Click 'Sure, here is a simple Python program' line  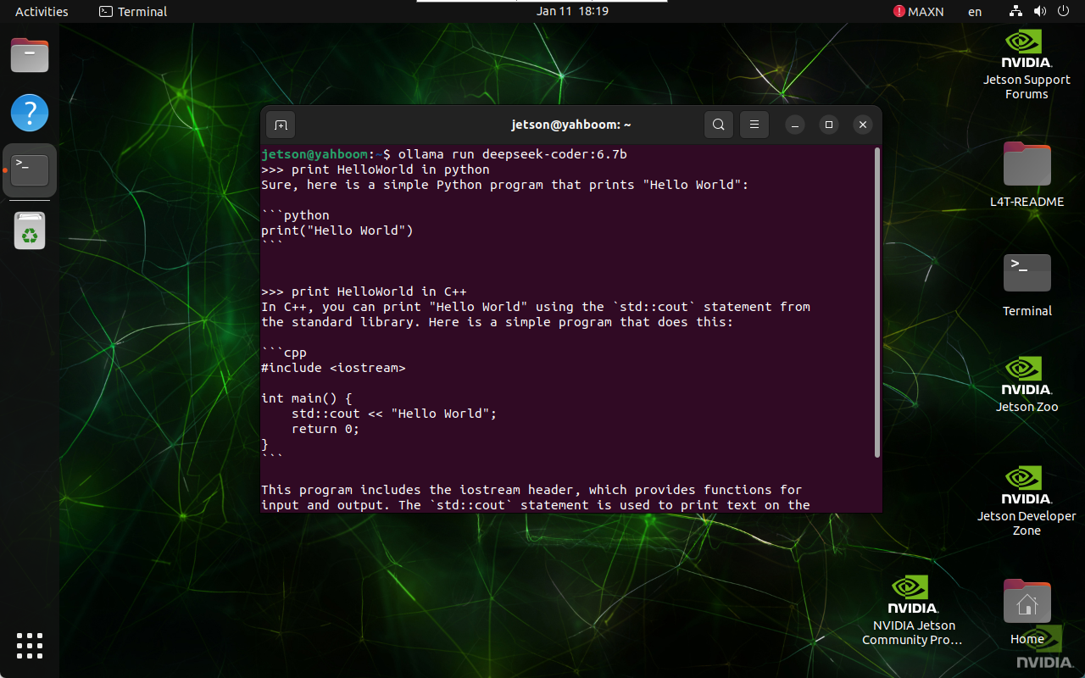pos(505,185)
